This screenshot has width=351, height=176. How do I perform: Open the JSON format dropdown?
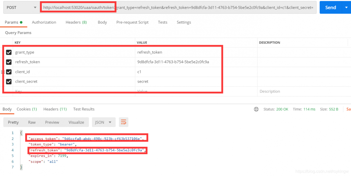(x=103, y=122)
